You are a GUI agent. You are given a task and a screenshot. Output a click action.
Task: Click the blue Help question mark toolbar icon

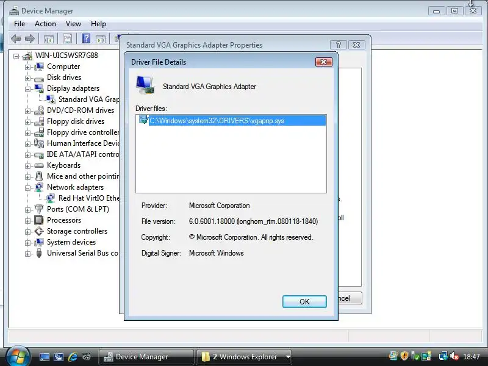86,38
